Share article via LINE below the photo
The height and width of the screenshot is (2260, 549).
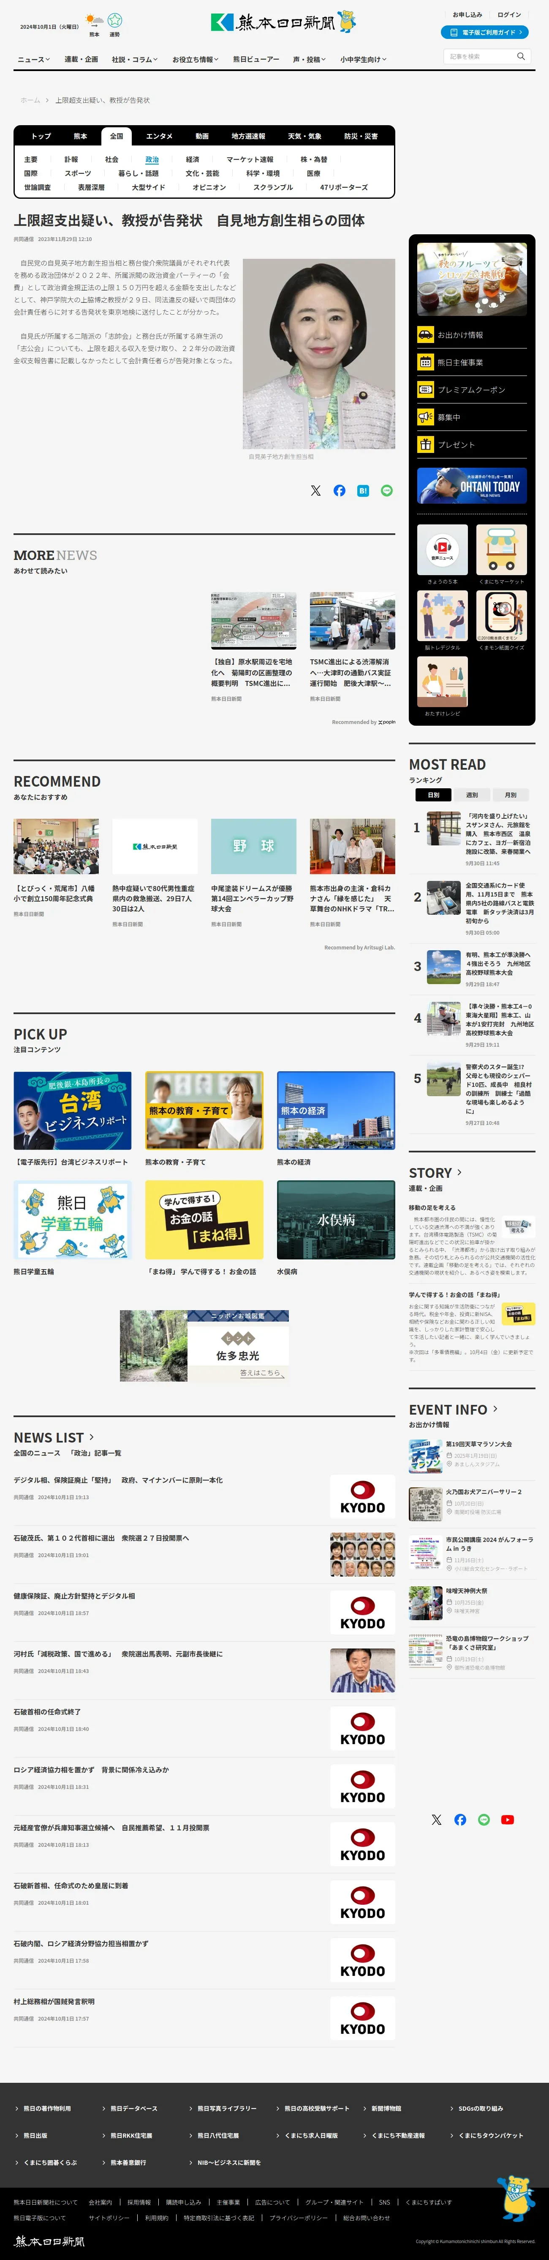[x=386, y=491]
